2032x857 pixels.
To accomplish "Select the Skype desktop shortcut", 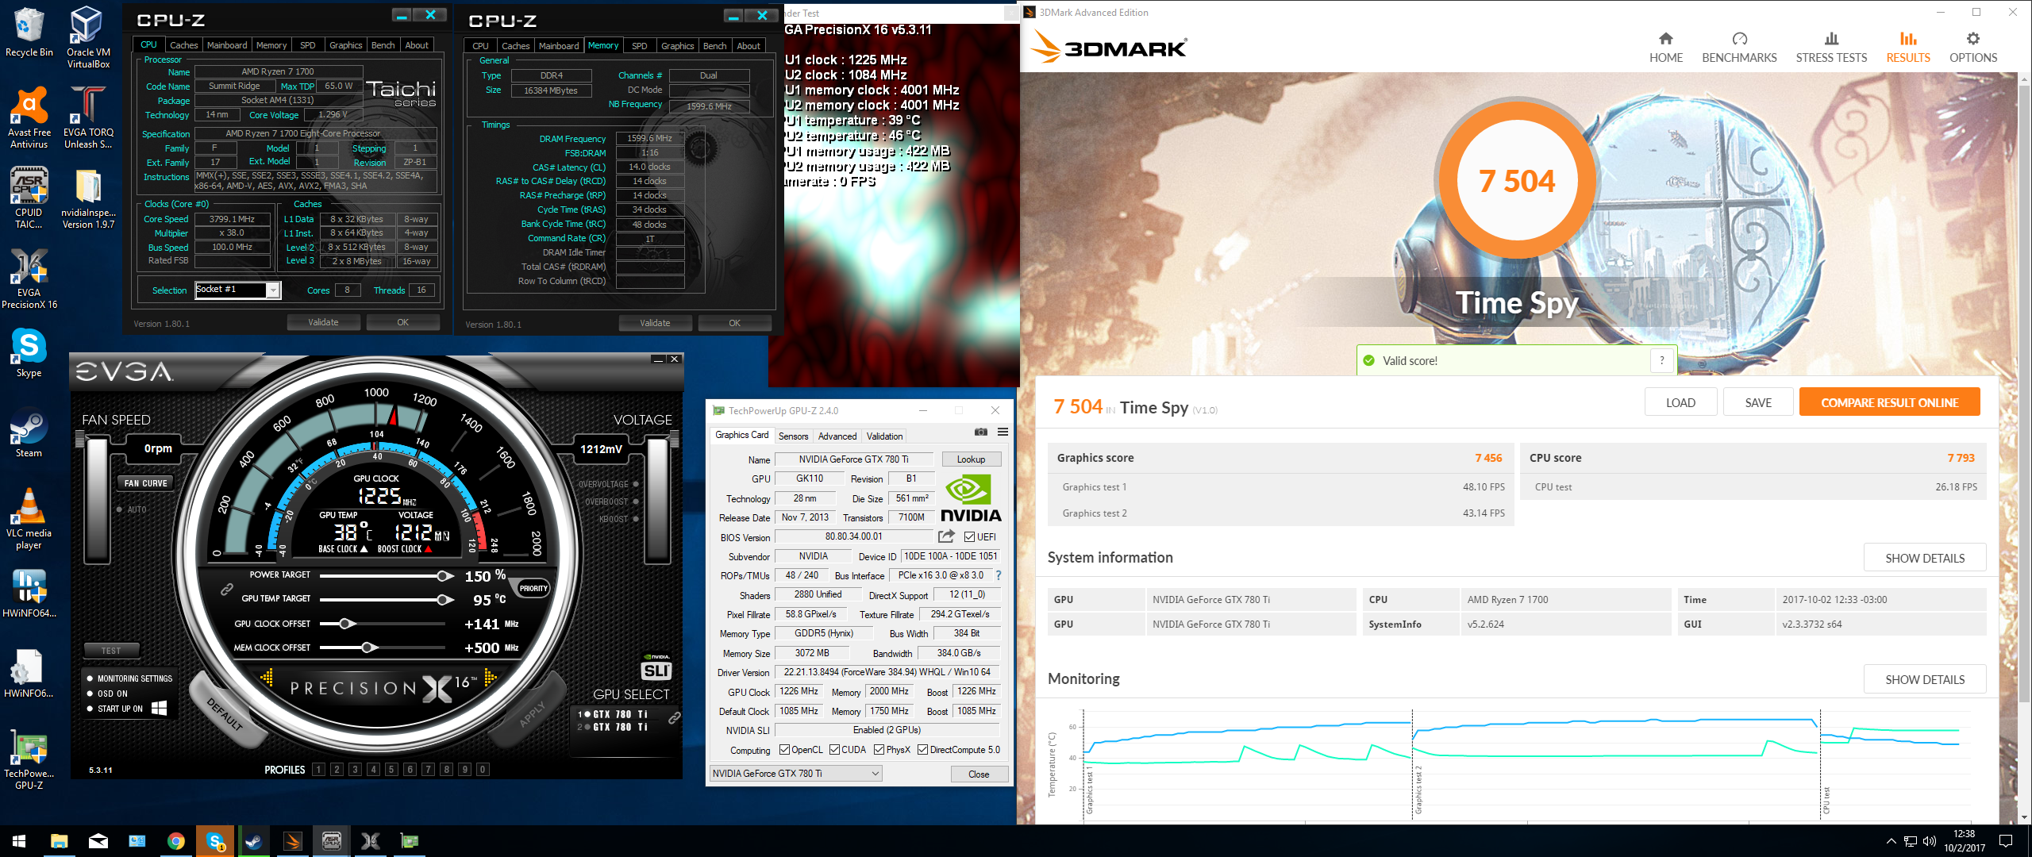I will coord(29,353).
